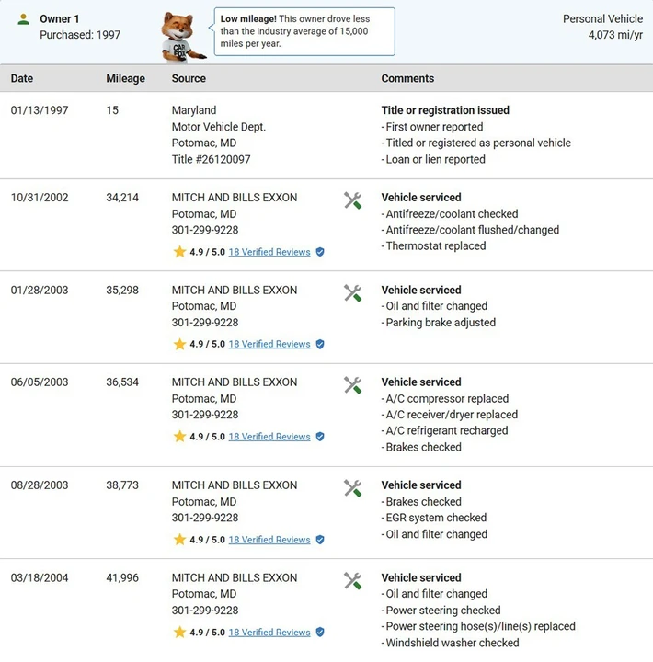Select the 03/18/2004 date cell
The height and width of the screenshot is (662, 653).
[x=40, y=577]
